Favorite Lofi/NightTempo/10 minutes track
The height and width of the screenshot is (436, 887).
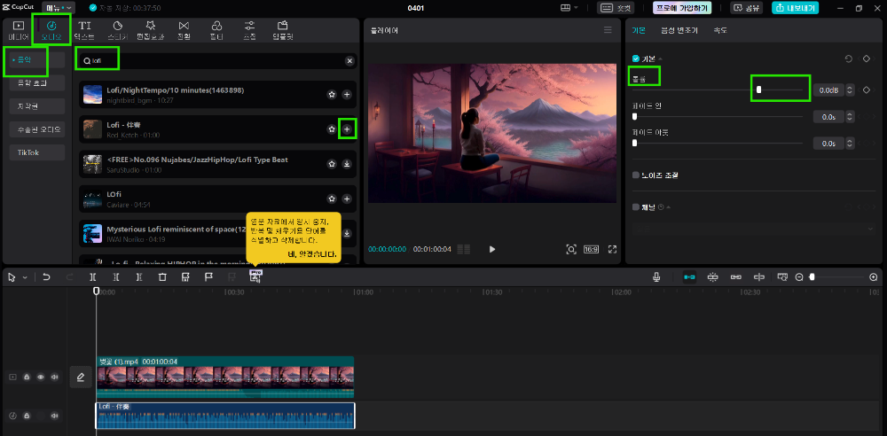332,95
